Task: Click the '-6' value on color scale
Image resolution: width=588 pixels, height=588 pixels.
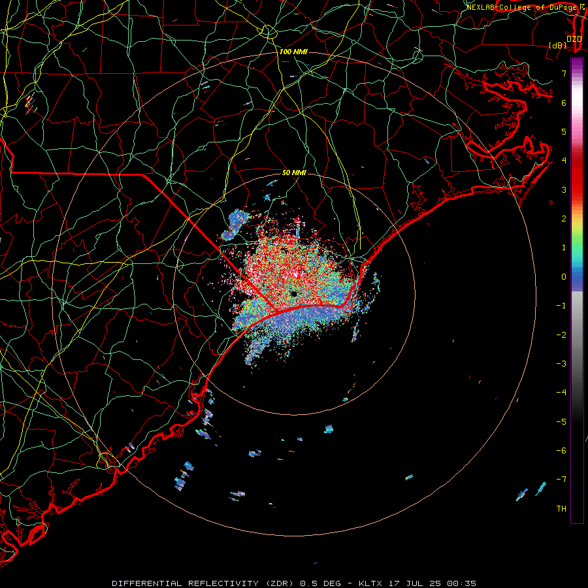Action: (x=561, y=451)
